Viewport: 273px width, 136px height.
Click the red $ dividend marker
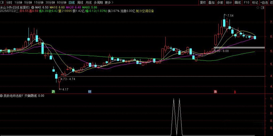pyautogui.click(x=235, y=92)
